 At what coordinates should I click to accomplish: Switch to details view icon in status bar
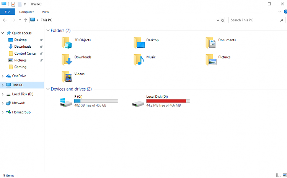tap(279, 175)
